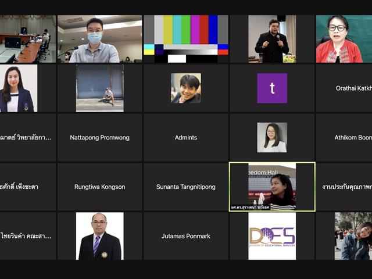Click the masked man's video feed

[x=99, y=39]
